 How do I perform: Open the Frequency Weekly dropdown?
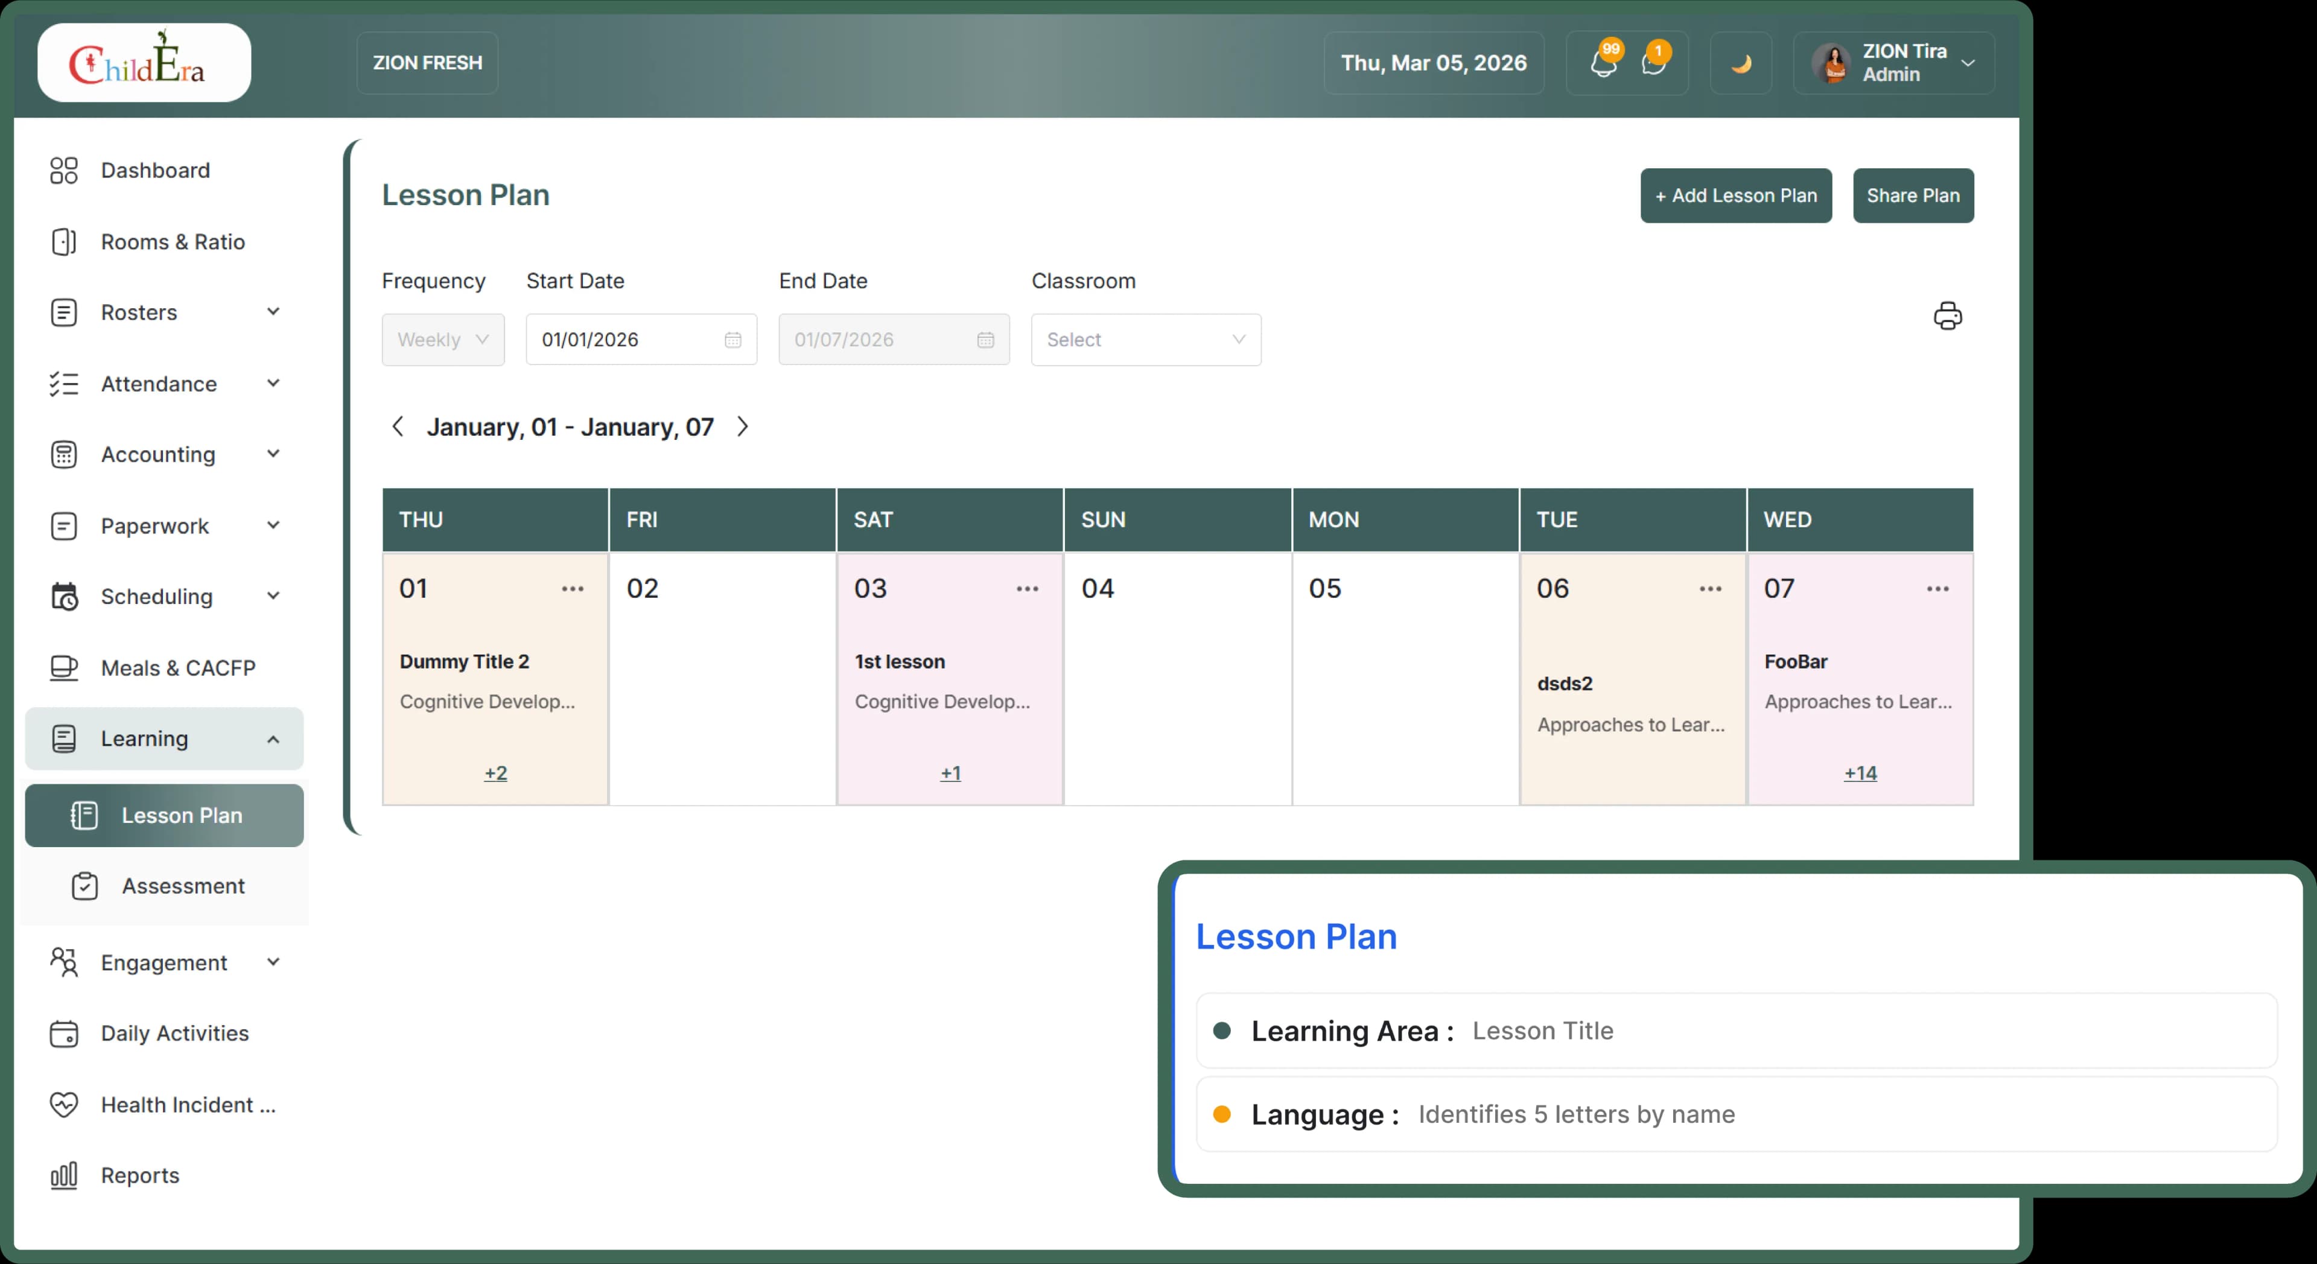pos(442,339)
